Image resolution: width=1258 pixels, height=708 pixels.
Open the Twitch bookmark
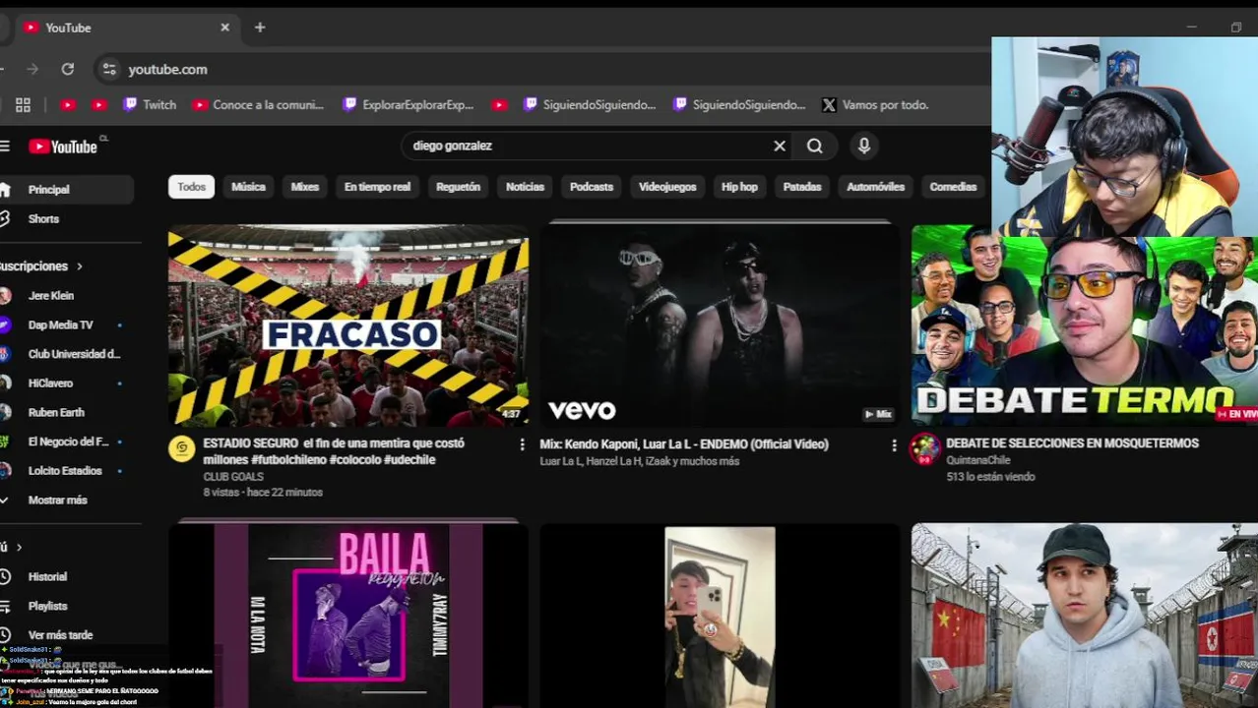click(150, 104)
